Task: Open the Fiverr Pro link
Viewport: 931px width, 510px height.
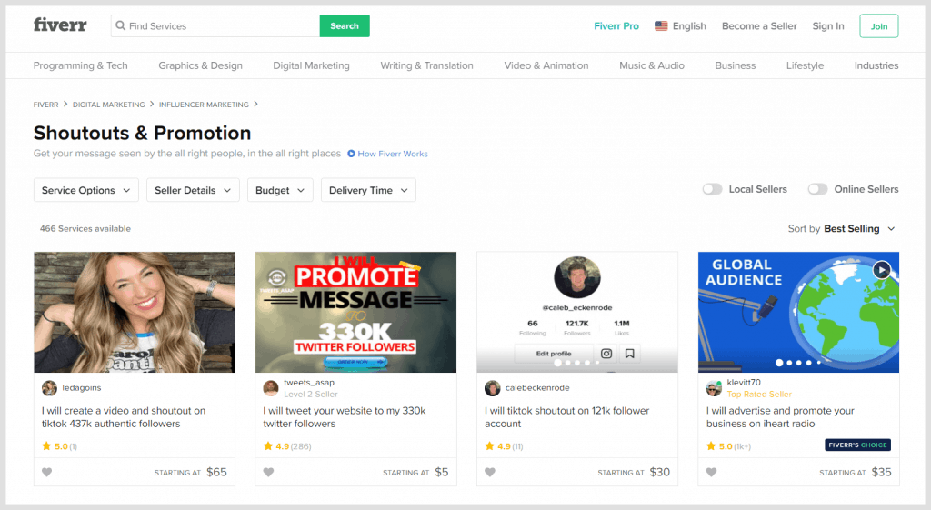Action: coord(616,26)
